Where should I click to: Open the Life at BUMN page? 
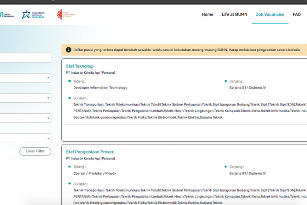click(x=235, y=15)
